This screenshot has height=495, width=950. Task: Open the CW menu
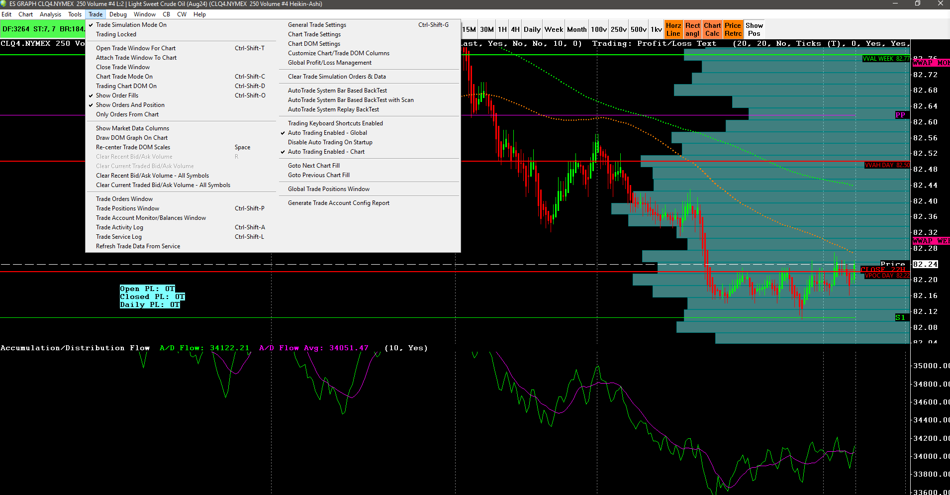(x=182, y=14)
